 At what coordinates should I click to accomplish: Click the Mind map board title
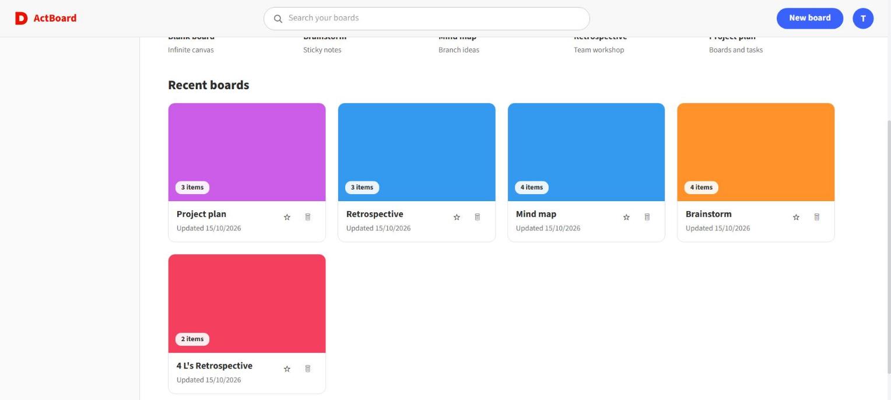pyautogui.click(x=536, y=214)
